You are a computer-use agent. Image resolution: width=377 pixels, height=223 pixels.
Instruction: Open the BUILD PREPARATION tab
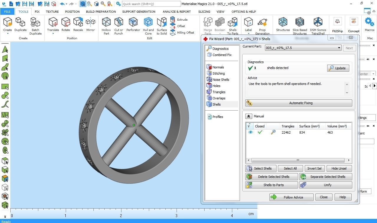point(101,12)
